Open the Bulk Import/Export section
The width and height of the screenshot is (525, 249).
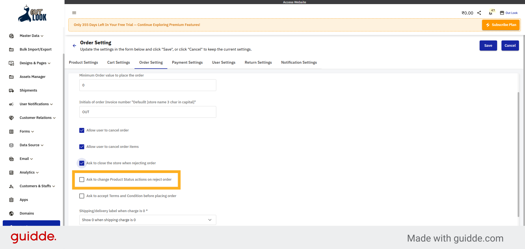[x=36, y=49]
